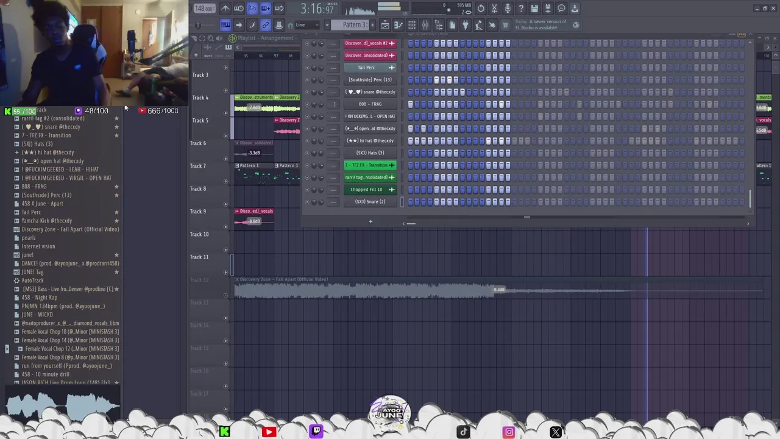
Task: Toggle wait for input before recording
Action: [238, 9]
